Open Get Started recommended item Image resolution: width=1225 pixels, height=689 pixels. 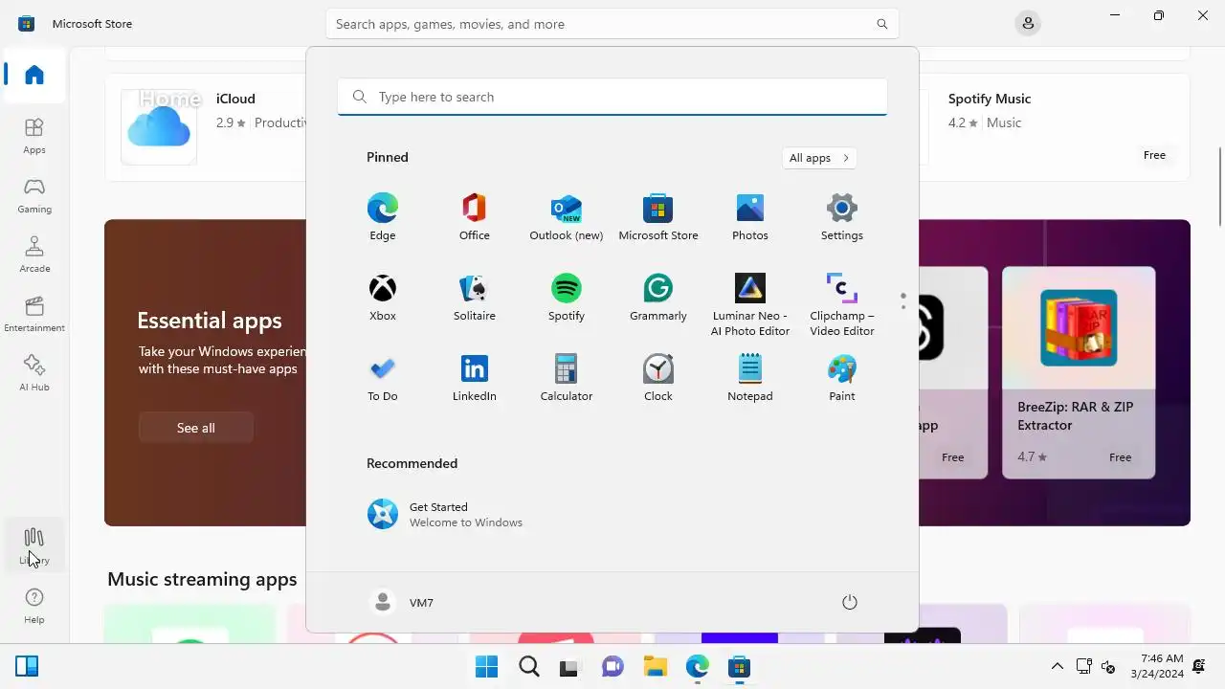click(445, 514)
